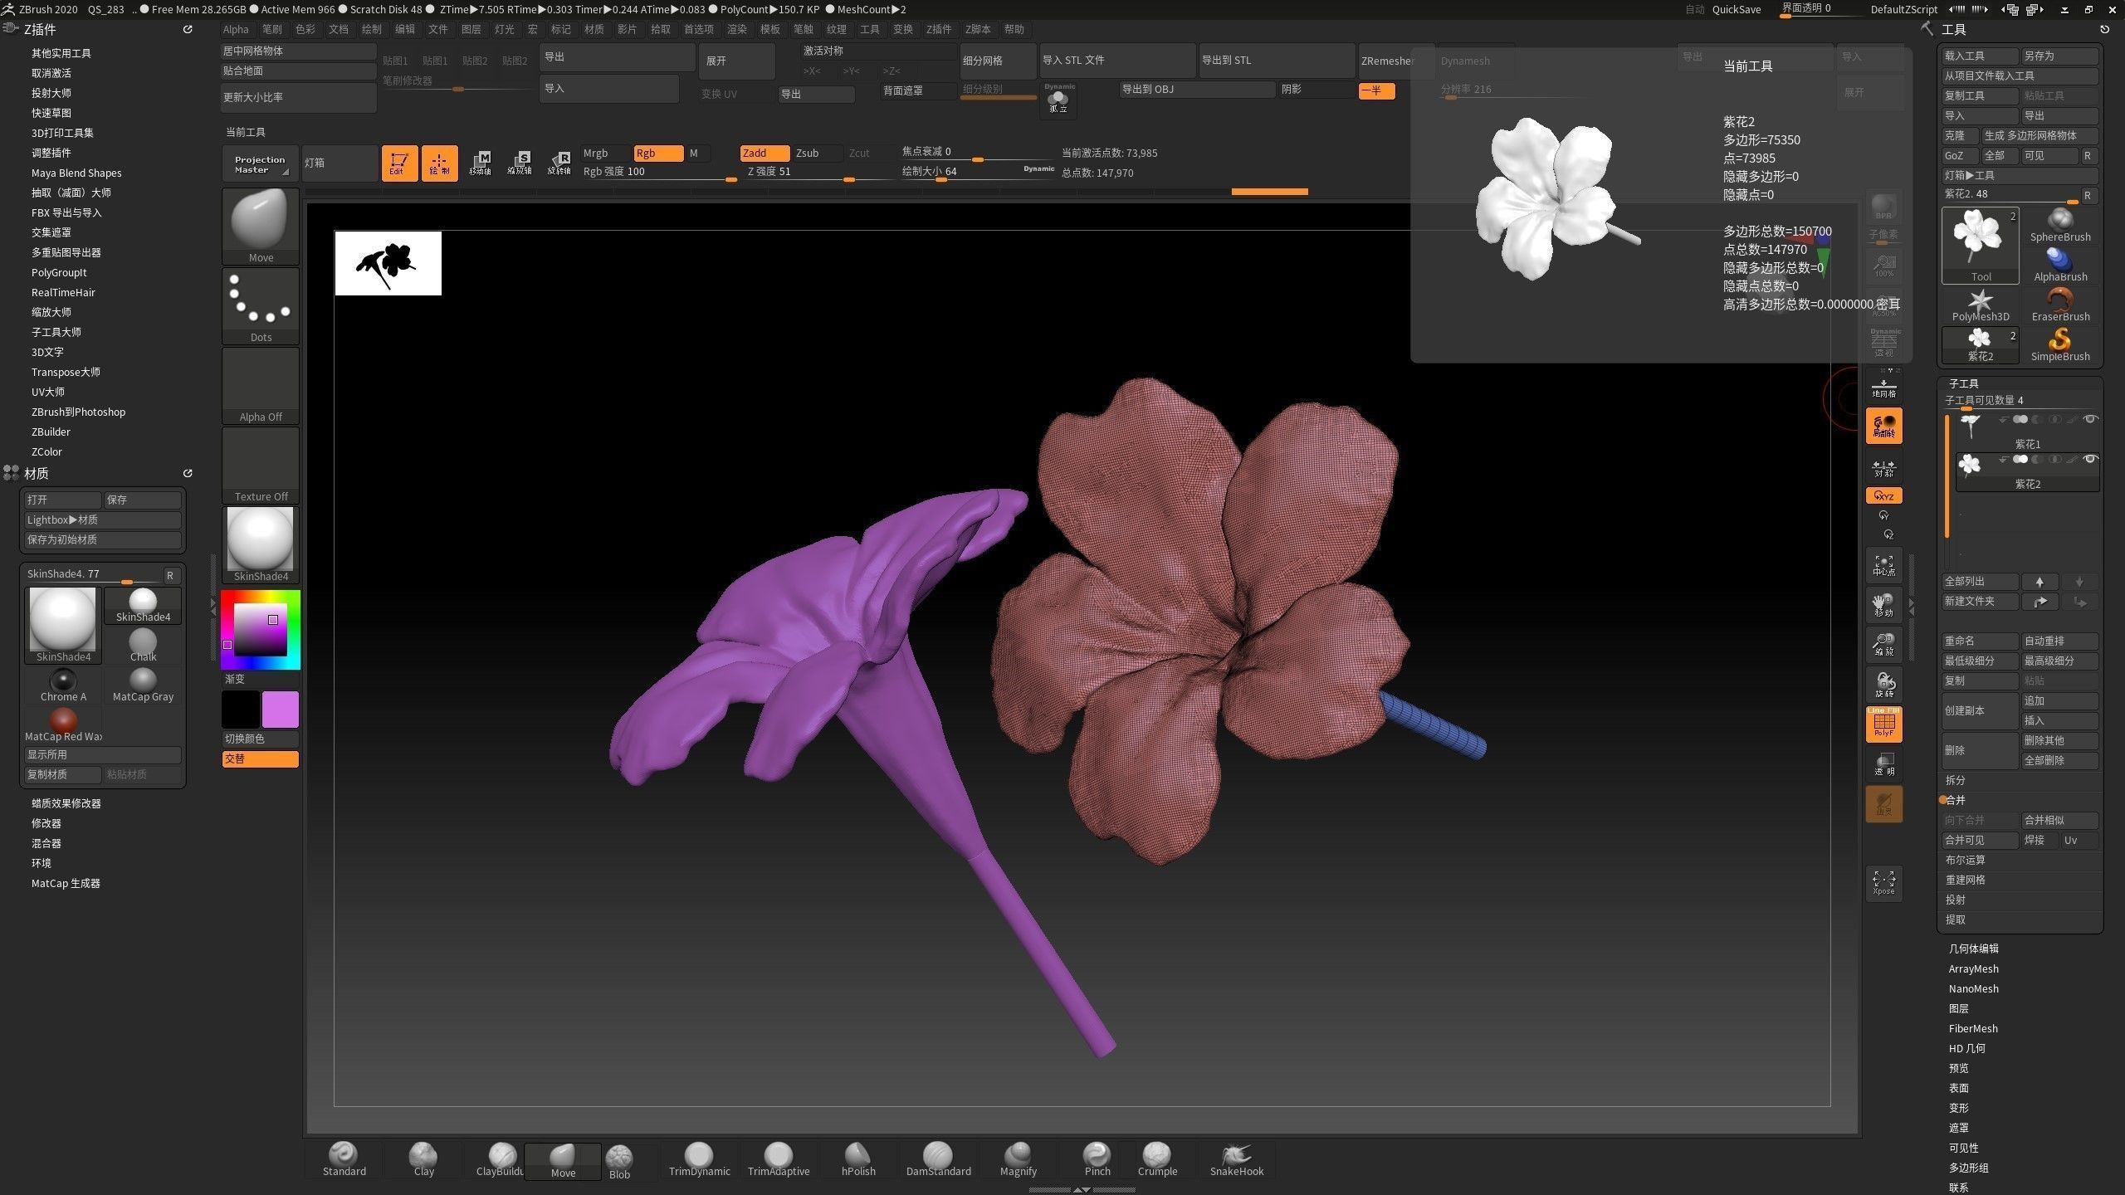Expand the ArrayMesh section
2125x1195 pixels.
pos(1973,968)
